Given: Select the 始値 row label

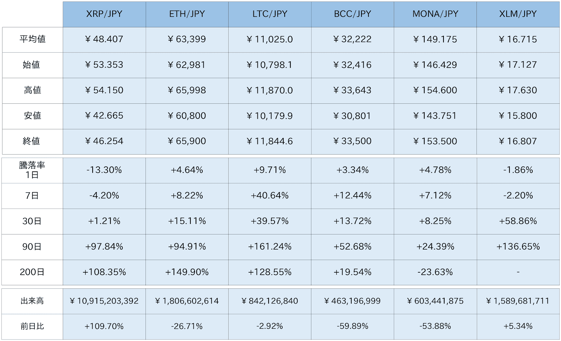Looking at the screenshot, I should pos(32,65).
